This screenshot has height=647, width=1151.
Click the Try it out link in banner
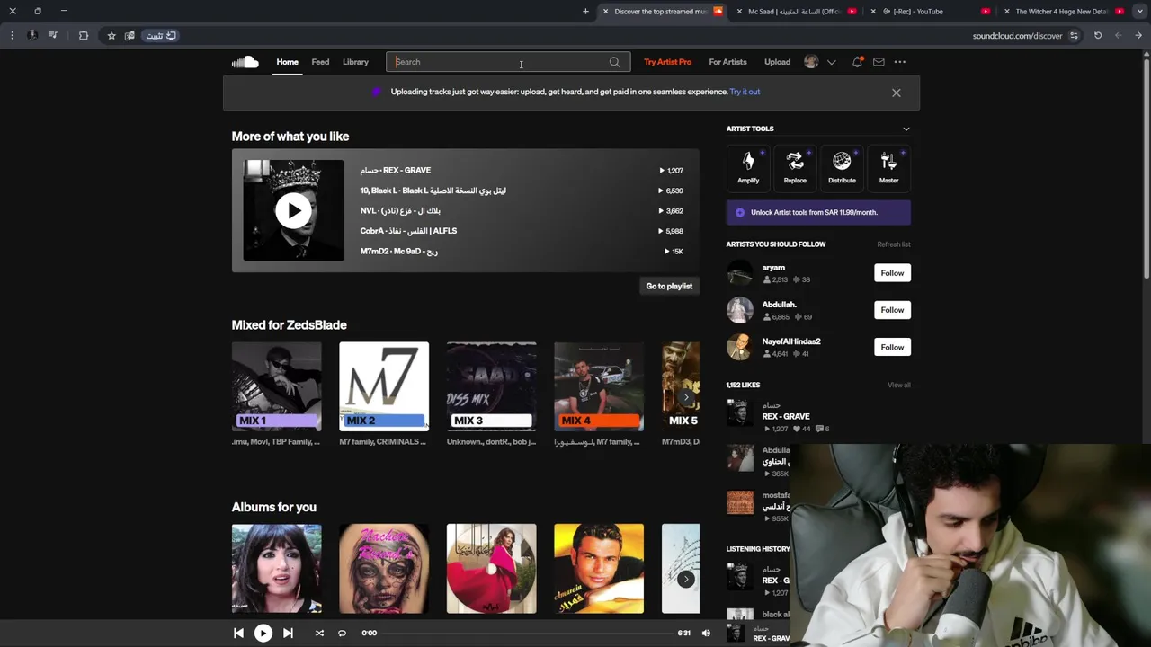click(x=745, y=92)
